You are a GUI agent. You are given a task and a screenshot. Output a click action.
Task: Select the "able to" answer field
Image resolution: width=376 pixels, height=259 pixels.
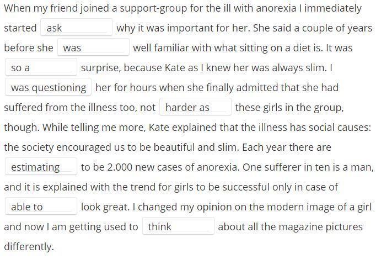41,207
